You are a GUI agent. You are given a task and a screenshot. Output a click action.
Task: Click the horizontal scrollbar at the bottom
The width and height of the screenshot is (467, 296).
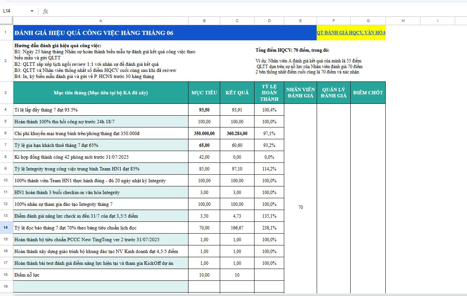point(229,294)
